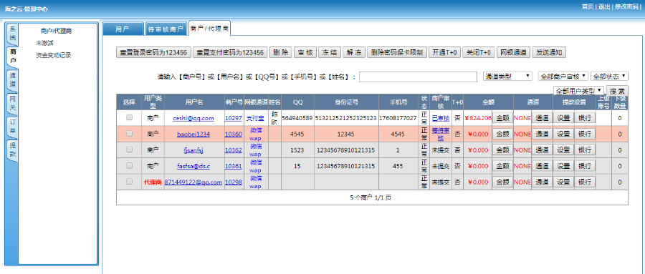Open merchant number 10298 link
Screen dimensions: 645x274
[233, 182]
